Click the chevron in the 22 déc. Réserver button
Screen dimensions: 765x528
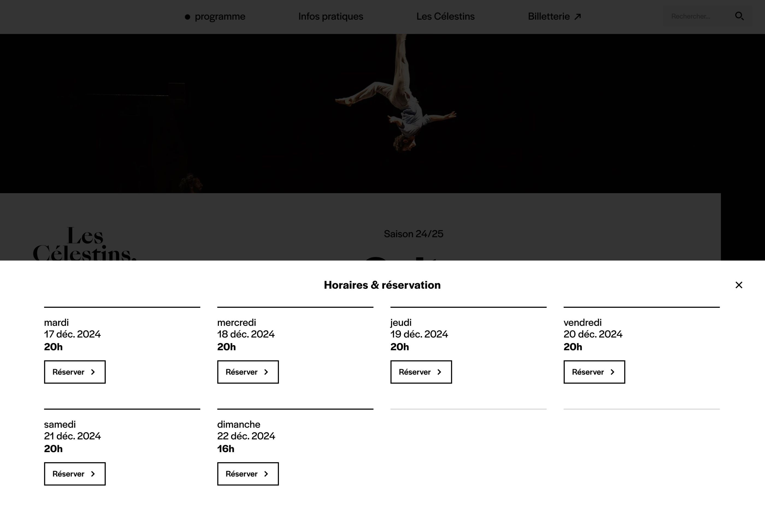point(266,474)
